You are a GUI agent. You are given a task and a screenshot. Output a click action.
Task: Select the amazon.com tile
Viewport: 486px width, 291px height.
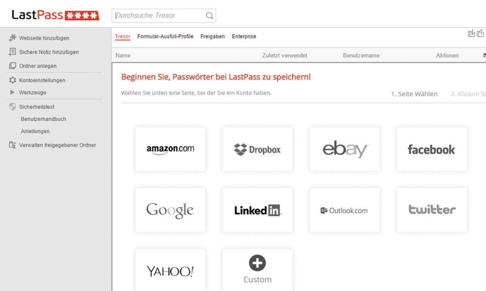point(170,149)
